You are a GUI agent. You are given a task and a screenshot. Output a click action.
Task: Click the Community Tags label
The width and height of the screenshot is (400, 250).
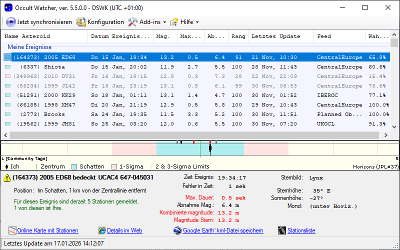coord(26,158)
